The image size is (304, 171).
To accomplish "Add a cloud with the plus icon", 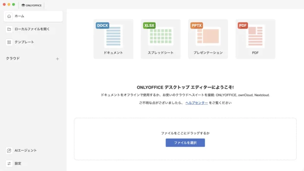I will click(57, 59).
